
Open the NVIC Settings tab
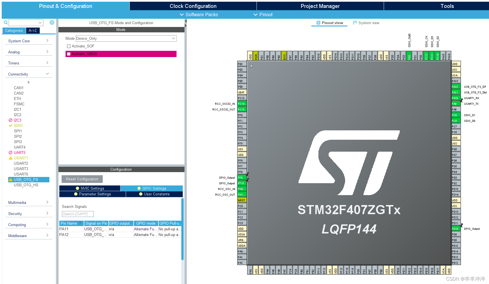90,188
